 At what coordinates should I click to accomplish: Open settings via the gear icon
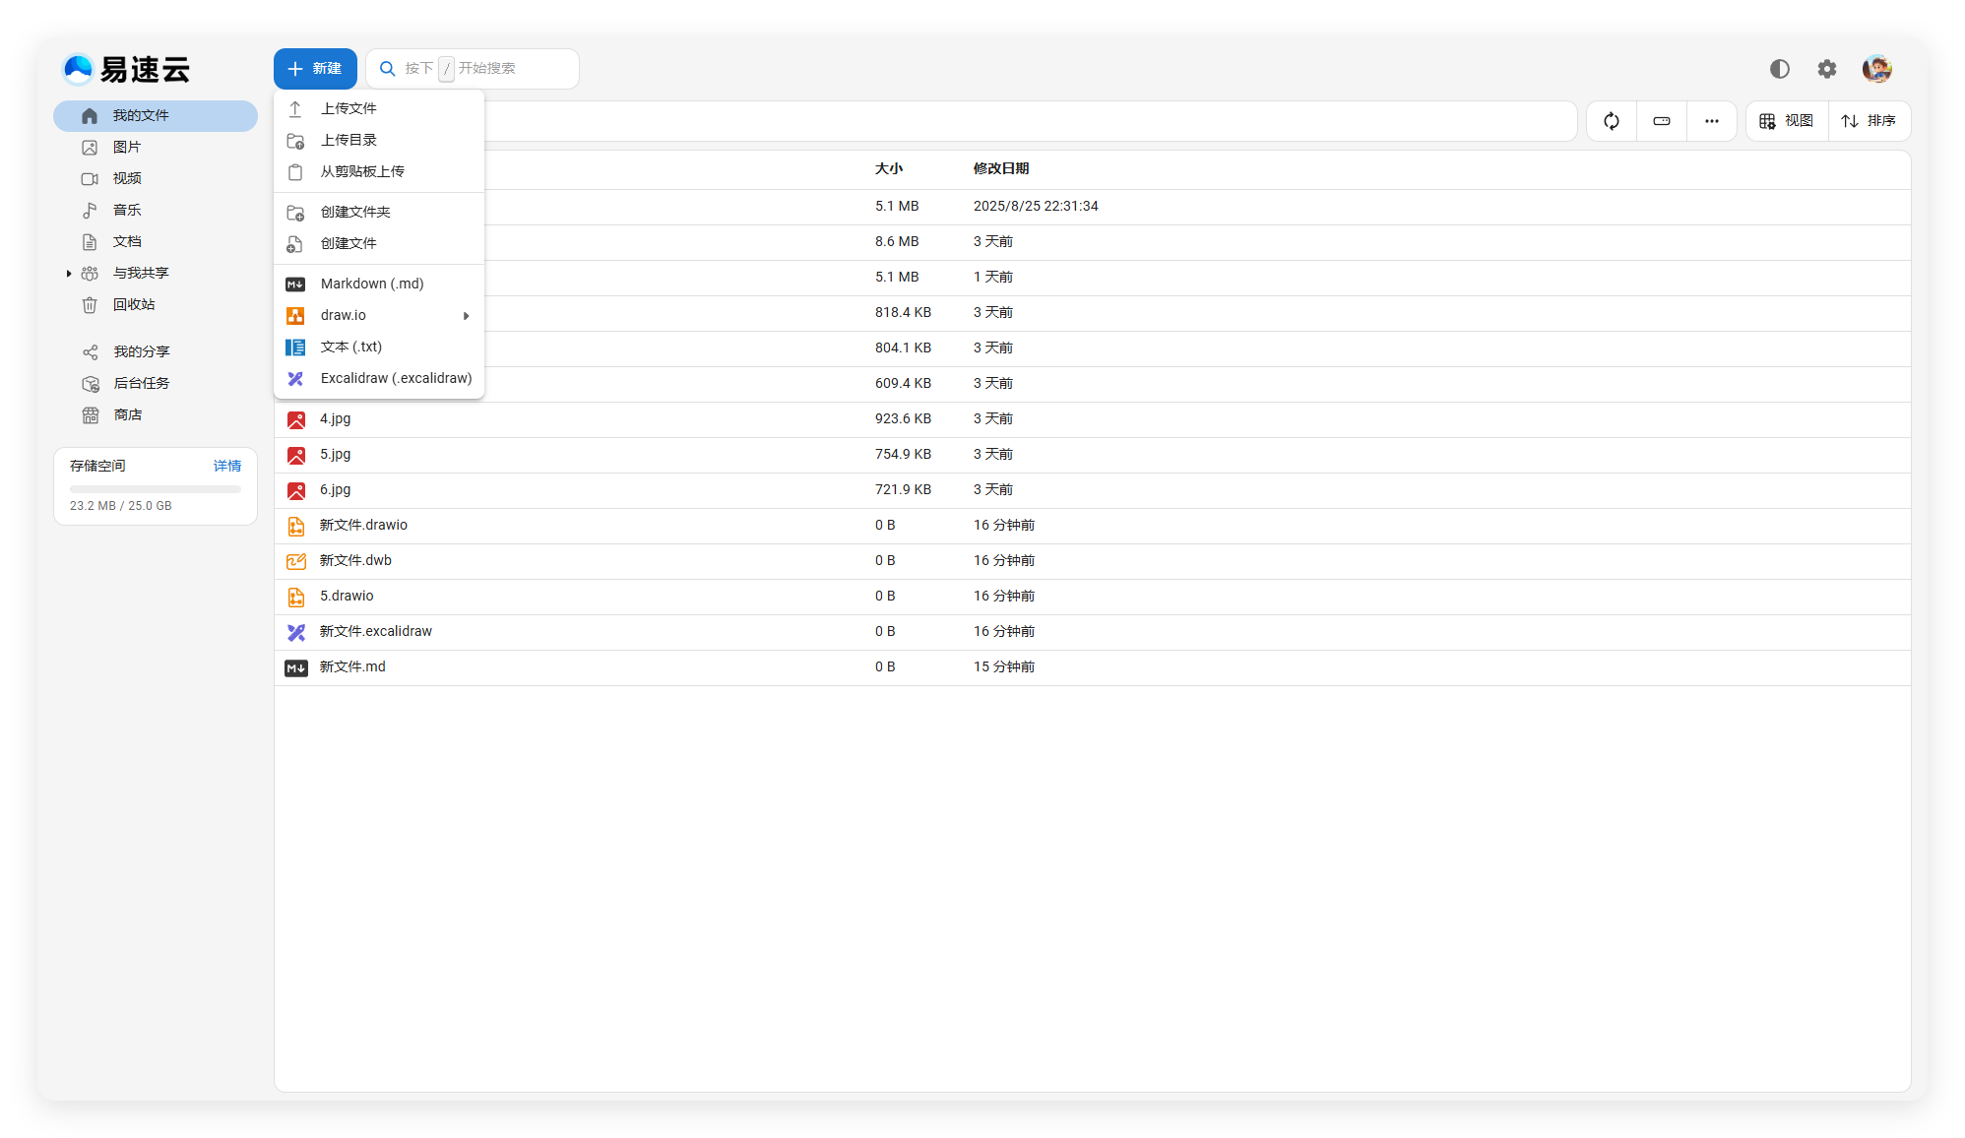(x=1826, y=69)
